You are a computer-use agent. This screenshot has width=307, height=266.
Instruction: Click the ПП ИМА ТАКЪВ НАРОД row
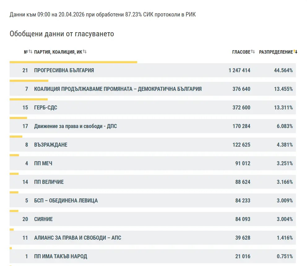[x=60, y=256]
